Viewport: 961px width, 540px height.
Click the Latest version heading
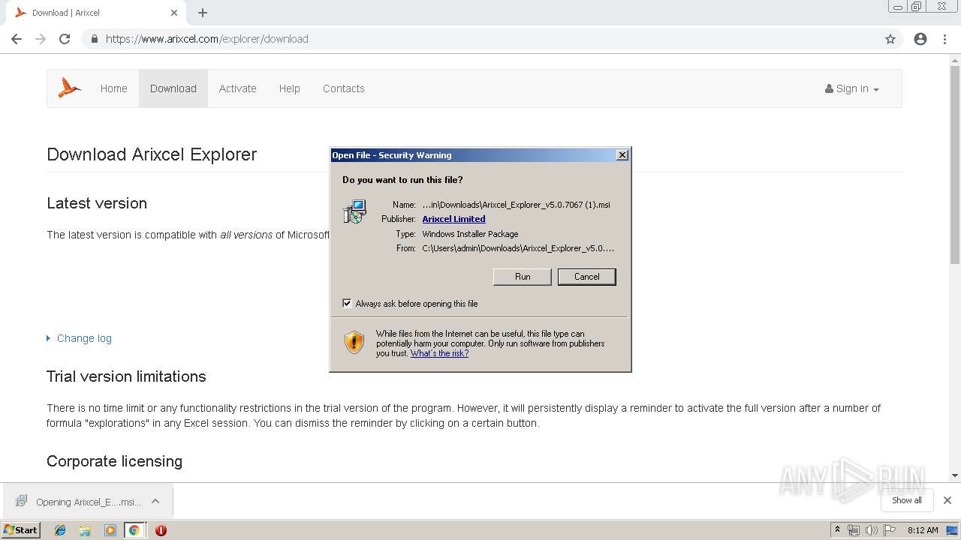[97, 203]
